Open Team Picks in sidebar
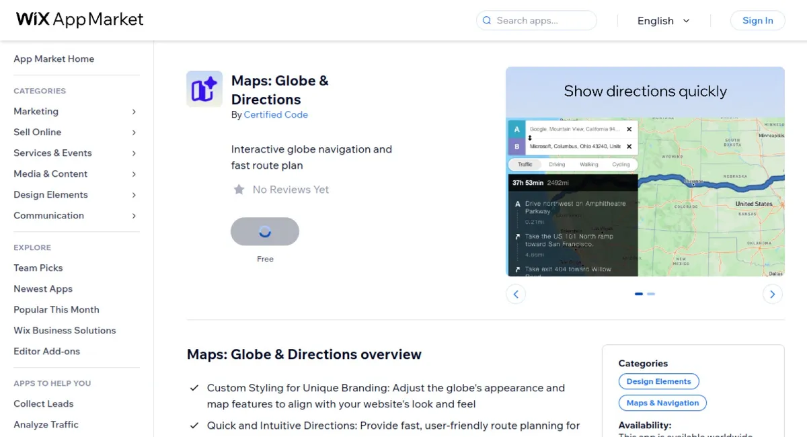 click(38, 268)
